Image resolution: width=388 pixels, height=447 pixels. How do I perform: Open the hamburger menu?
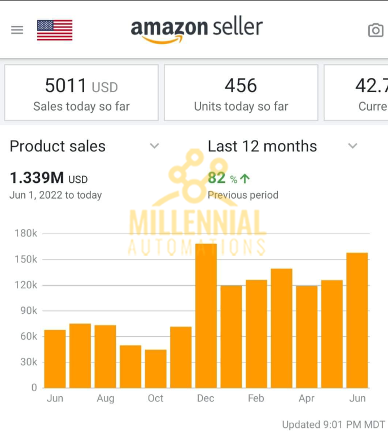(x=17, y=30)
